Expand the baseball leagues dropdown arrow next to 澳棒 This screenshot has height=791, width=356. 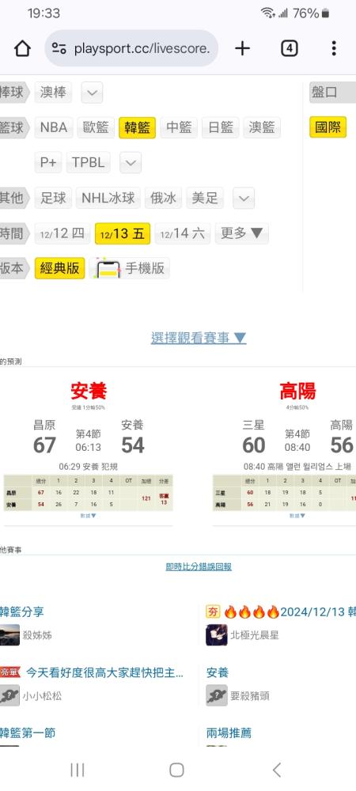(x=92, y=93)
